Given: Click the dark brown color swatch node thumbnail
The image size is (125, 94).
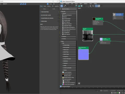Looking at the screenshot, I should click(x=94, y=19).
